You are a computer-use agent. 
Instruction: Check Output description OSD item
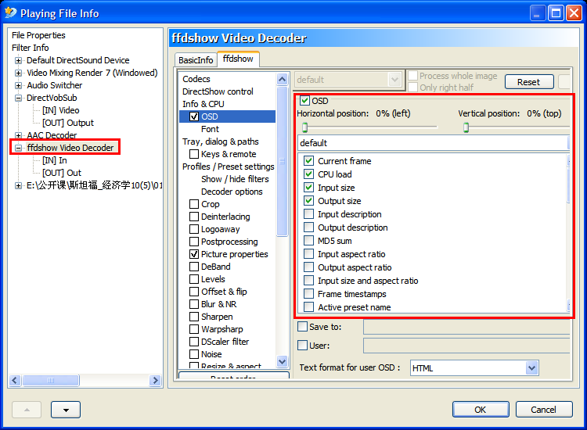[x=308, y=228]
